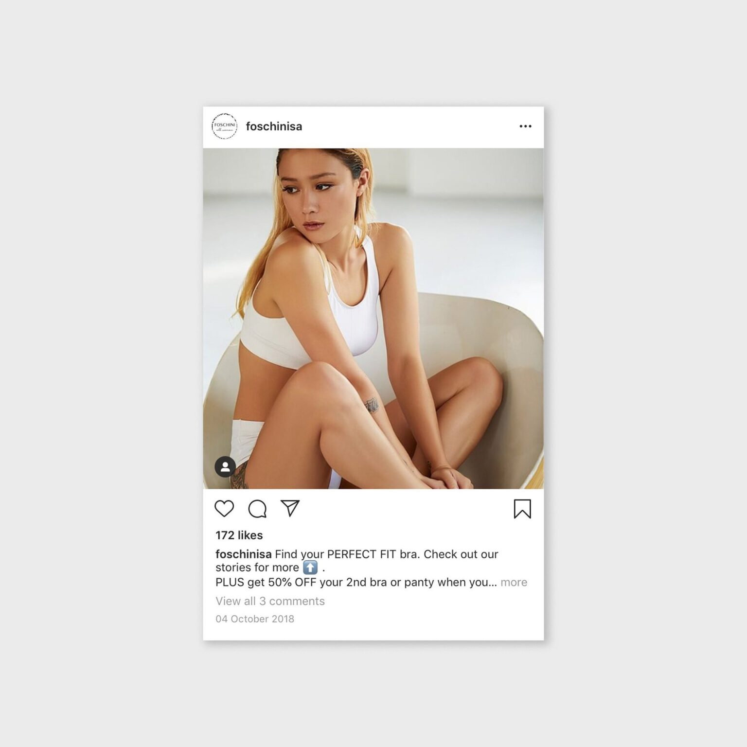Click the up-arrow emoji in the caption
Viewport: 747px width, 747px height.
click(x=310, y=568)
